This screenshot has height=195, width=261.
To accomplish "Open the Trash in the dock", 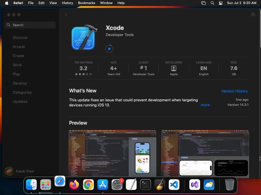I will tap(230, 185).
